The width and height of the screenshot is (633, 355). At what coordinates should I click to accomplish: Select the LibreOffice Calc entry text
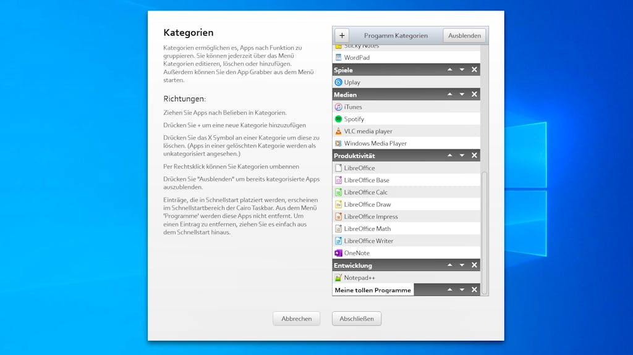(x=366, y=192)
